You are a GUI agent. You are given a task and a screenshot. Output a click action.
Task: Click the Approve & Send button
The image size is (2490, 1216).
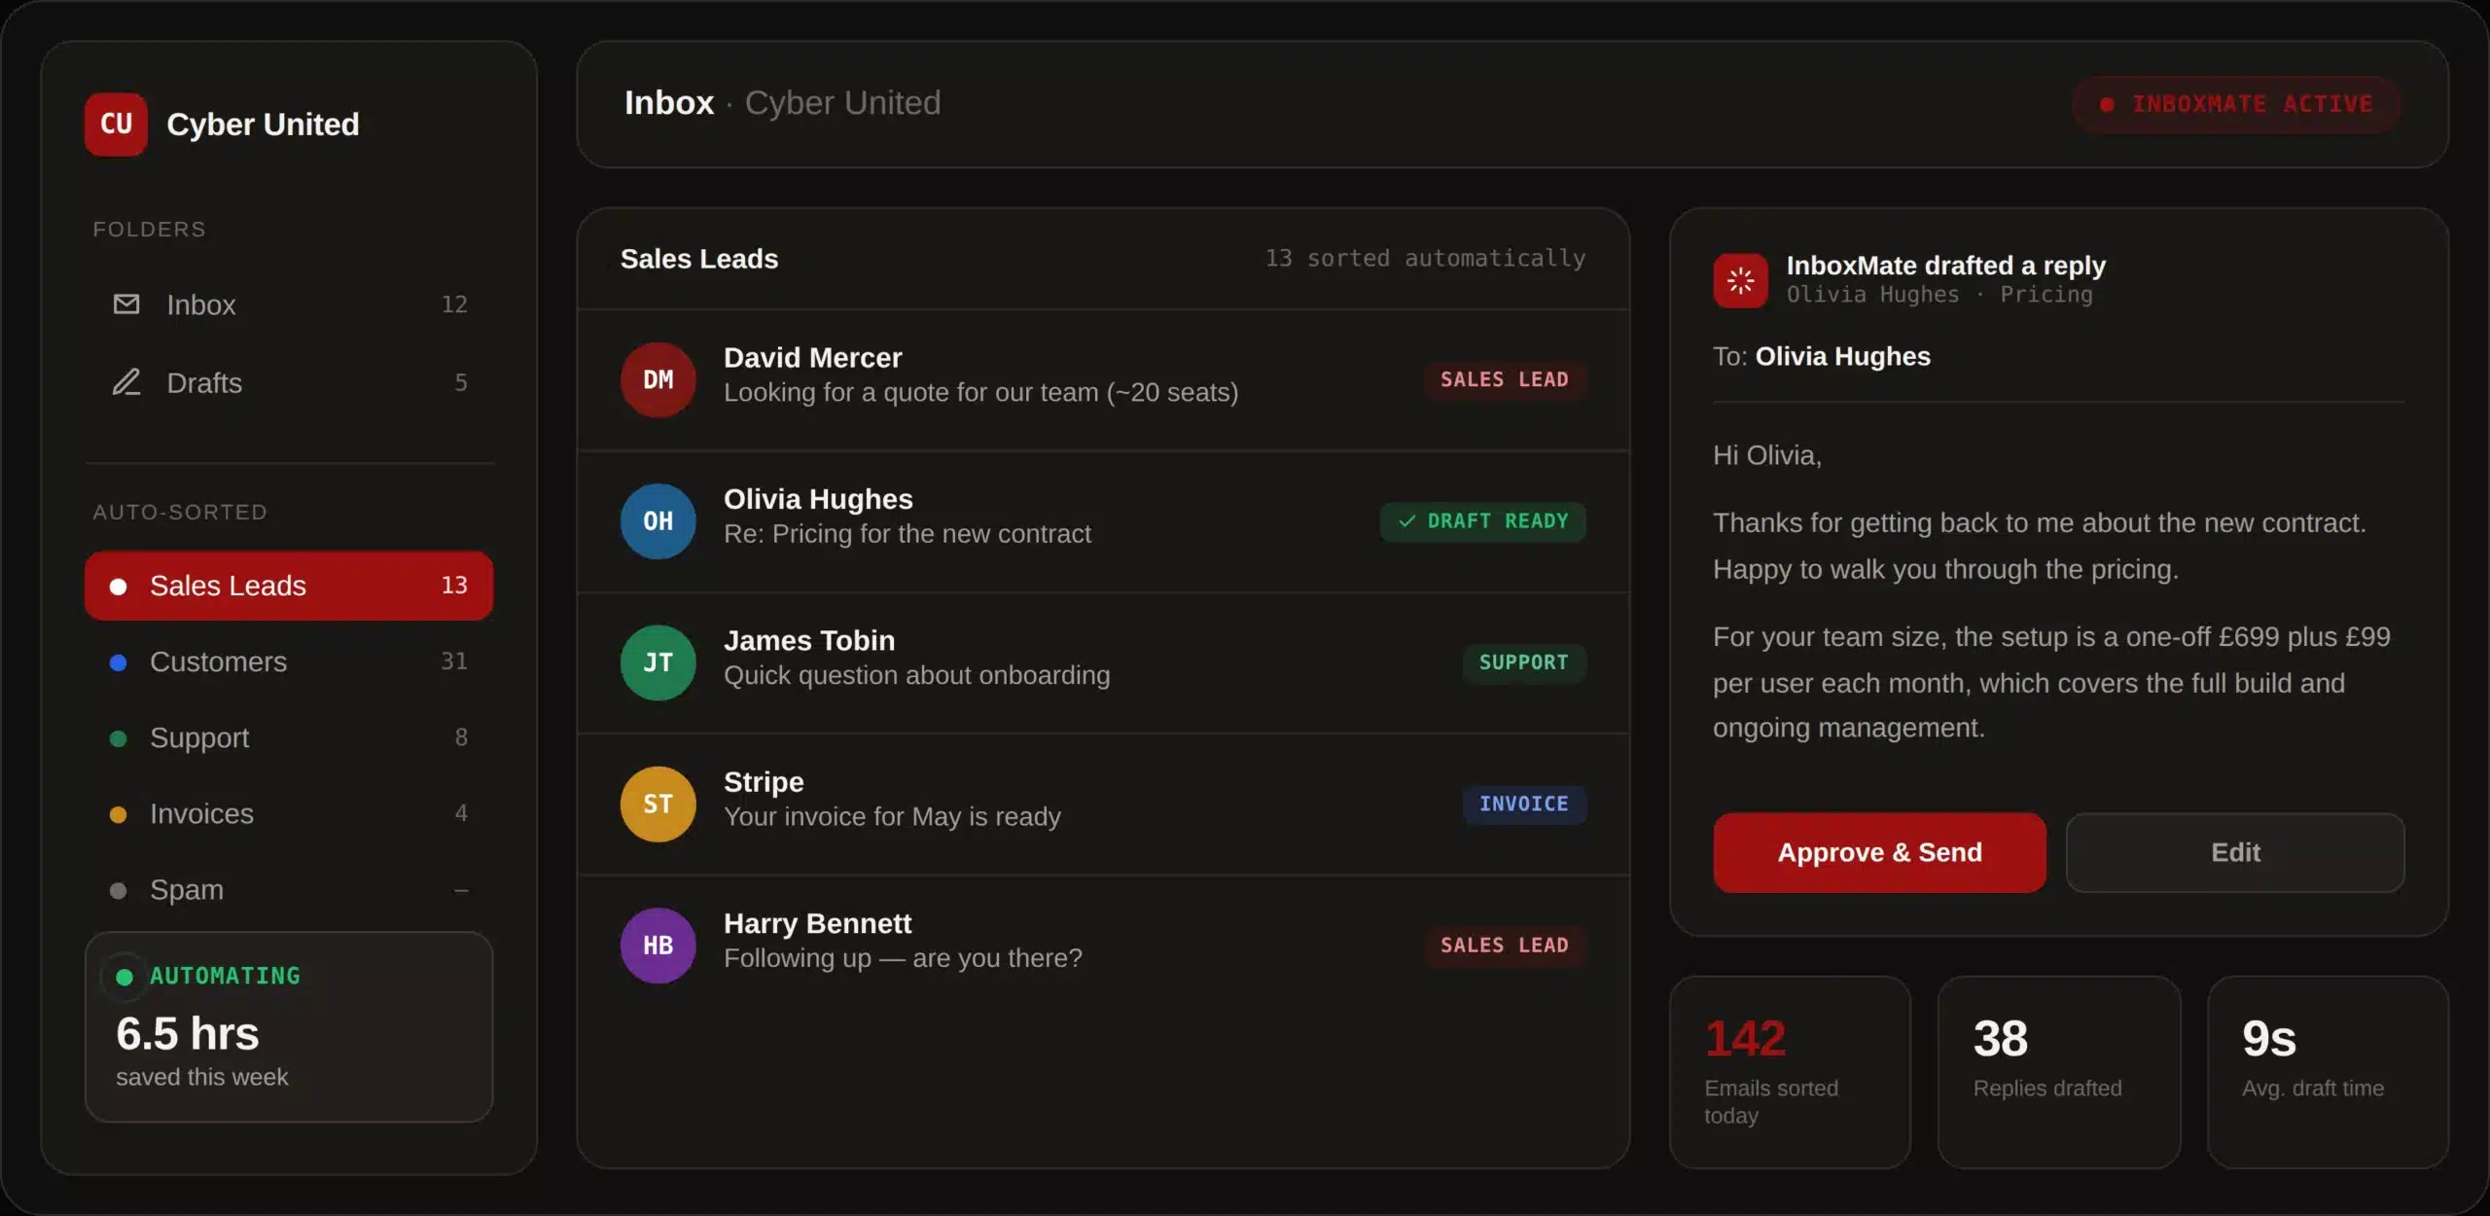click(1879, 852)
